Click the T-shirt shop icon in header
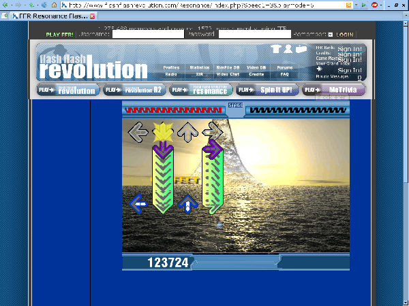The height and width of the screenshot is (306, 409). coord(276,49)
